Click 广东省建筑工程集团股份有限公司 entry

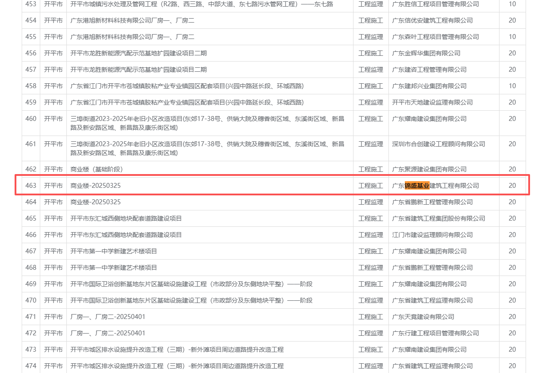click(x=438, y=218)
